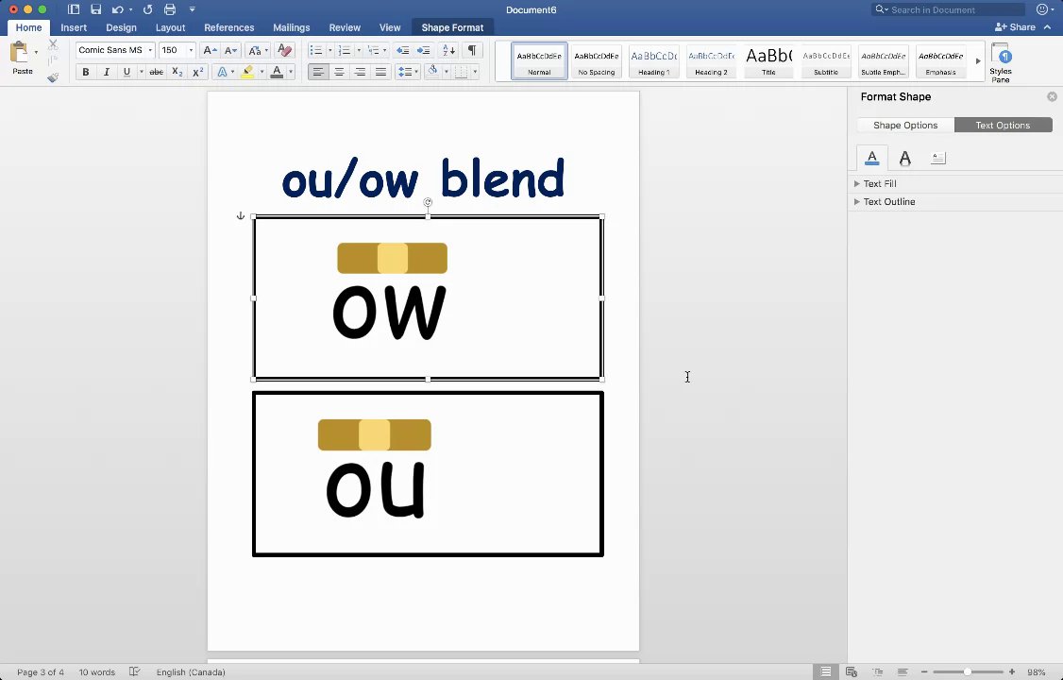Open Quick Access Toolbar customize dropdown
The image size is (1063, 680).
point(192,9)
